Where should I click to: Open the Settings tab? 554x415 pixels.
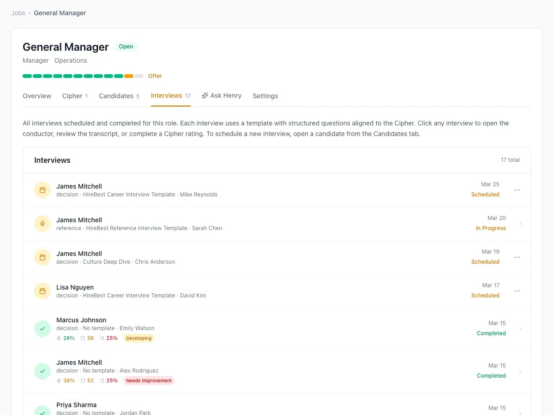click(x=265, y=96)
